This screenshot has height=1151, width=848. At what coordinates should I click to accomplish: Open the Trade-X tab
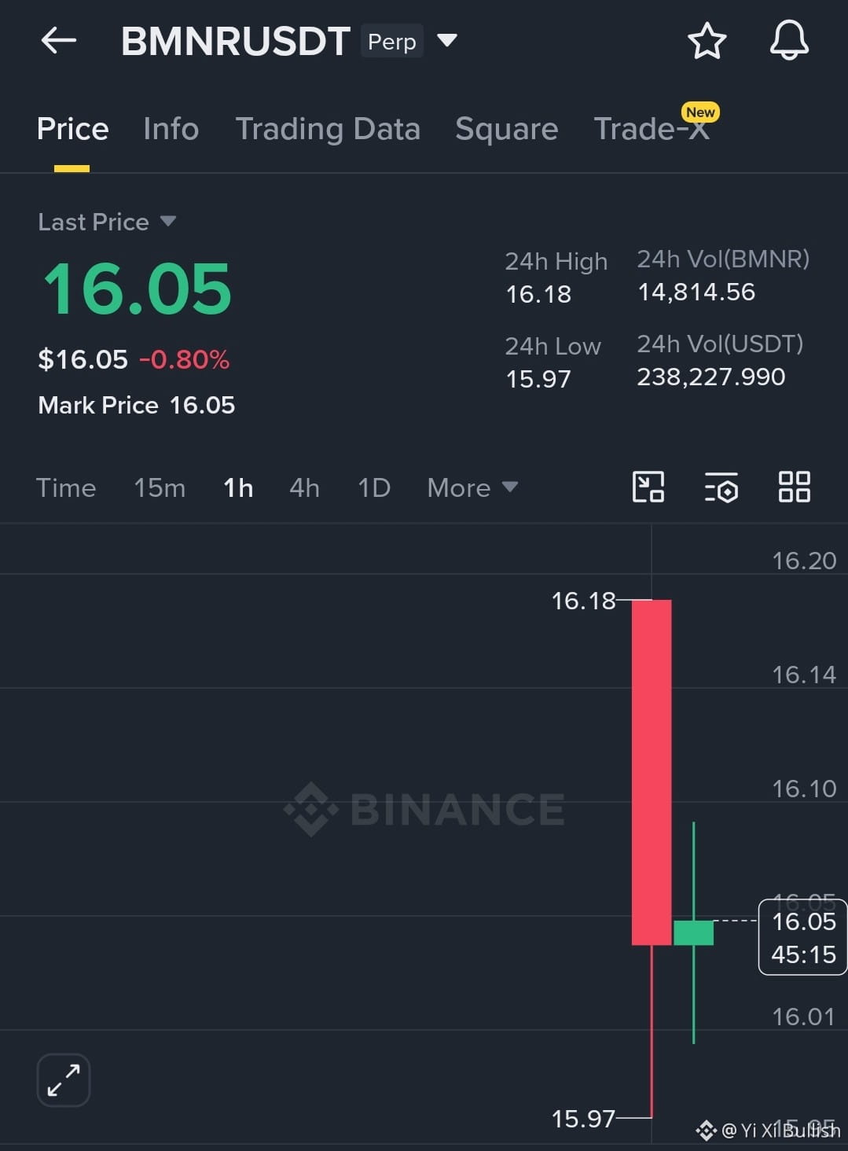click(652, 129)
